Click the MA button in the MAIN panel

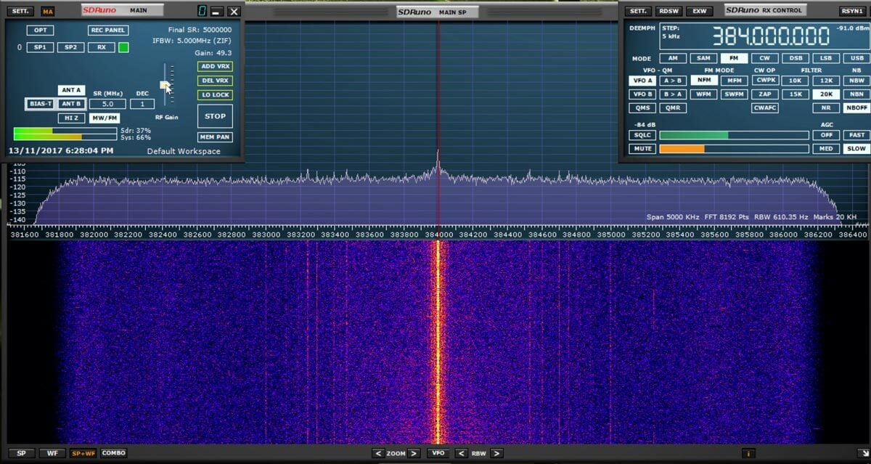[x=49, y=11]
